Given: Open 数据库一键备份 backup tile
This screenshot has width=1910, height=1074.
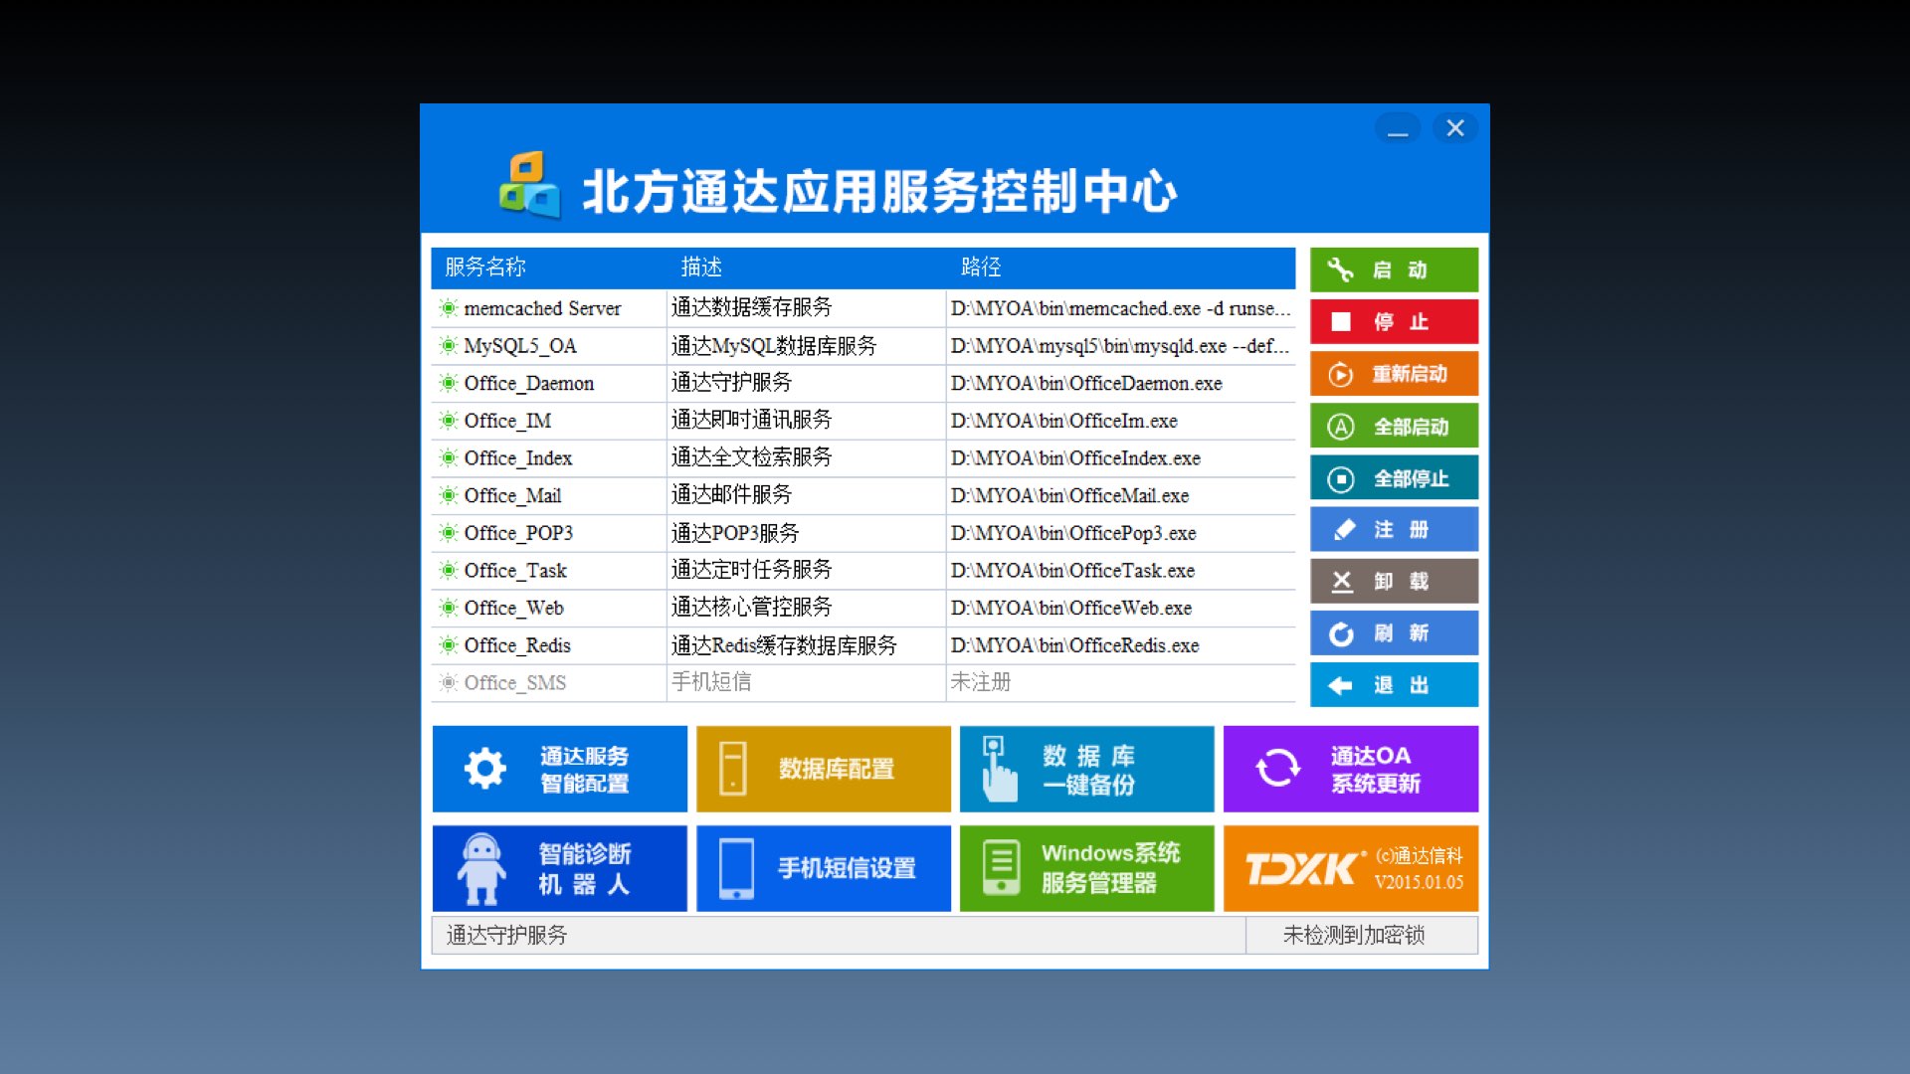Looking at the screenshot, I should 1087,769.
